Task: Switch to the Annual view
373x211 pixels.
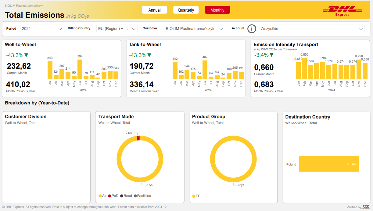Action: tap(154, 10)
